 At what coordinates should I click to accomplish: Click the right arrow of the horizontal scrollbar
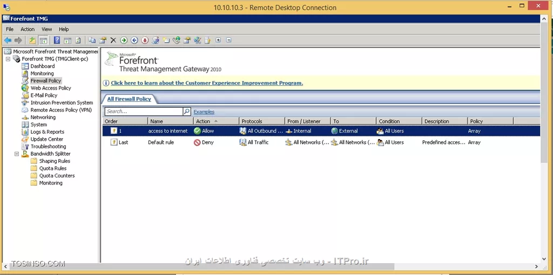coord(536,266)
